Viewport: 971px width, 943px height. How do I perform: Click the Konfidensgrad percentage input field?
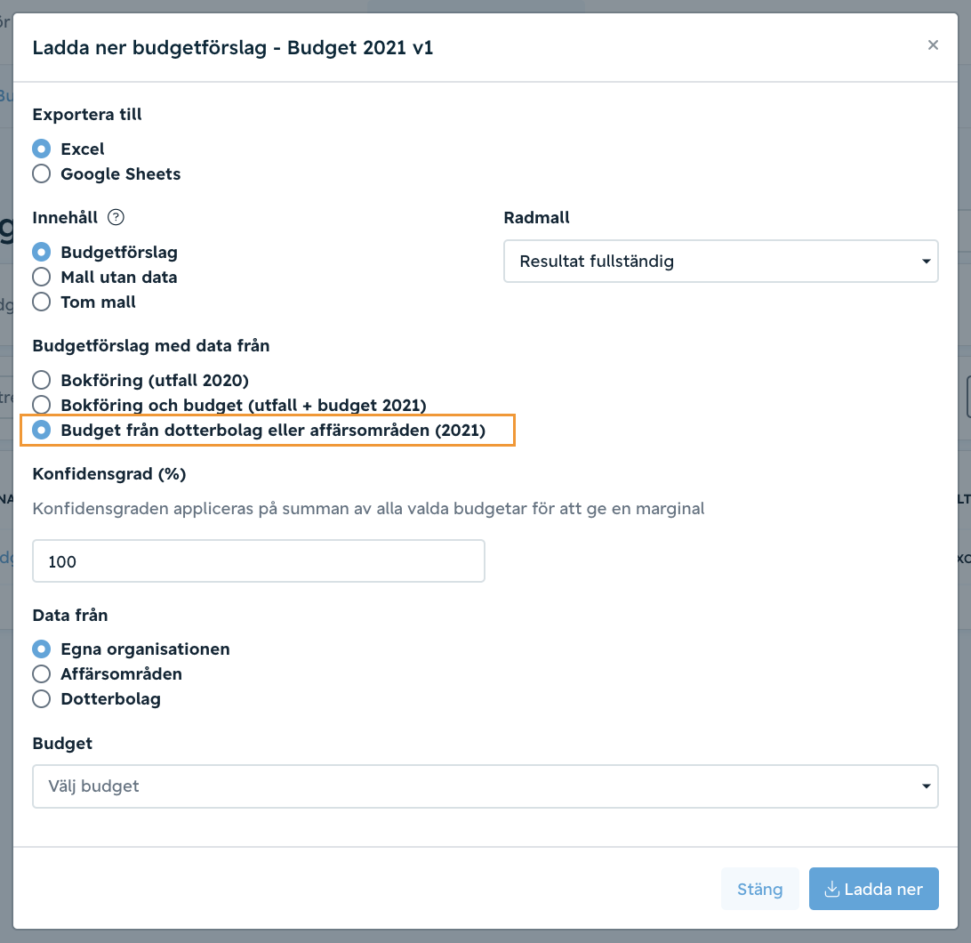click(258, 560)
